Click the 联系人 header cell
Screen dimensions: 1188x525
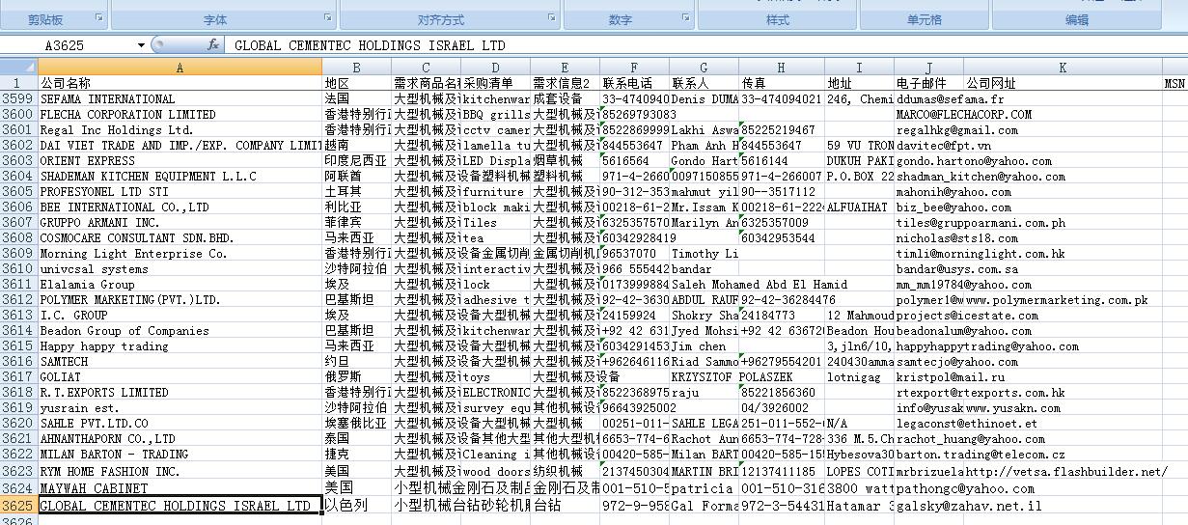click(x=705, y=83)
